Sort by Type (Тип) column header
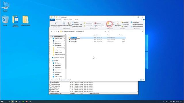Viewport: 184px width, 103px height. tap(108, 35)
